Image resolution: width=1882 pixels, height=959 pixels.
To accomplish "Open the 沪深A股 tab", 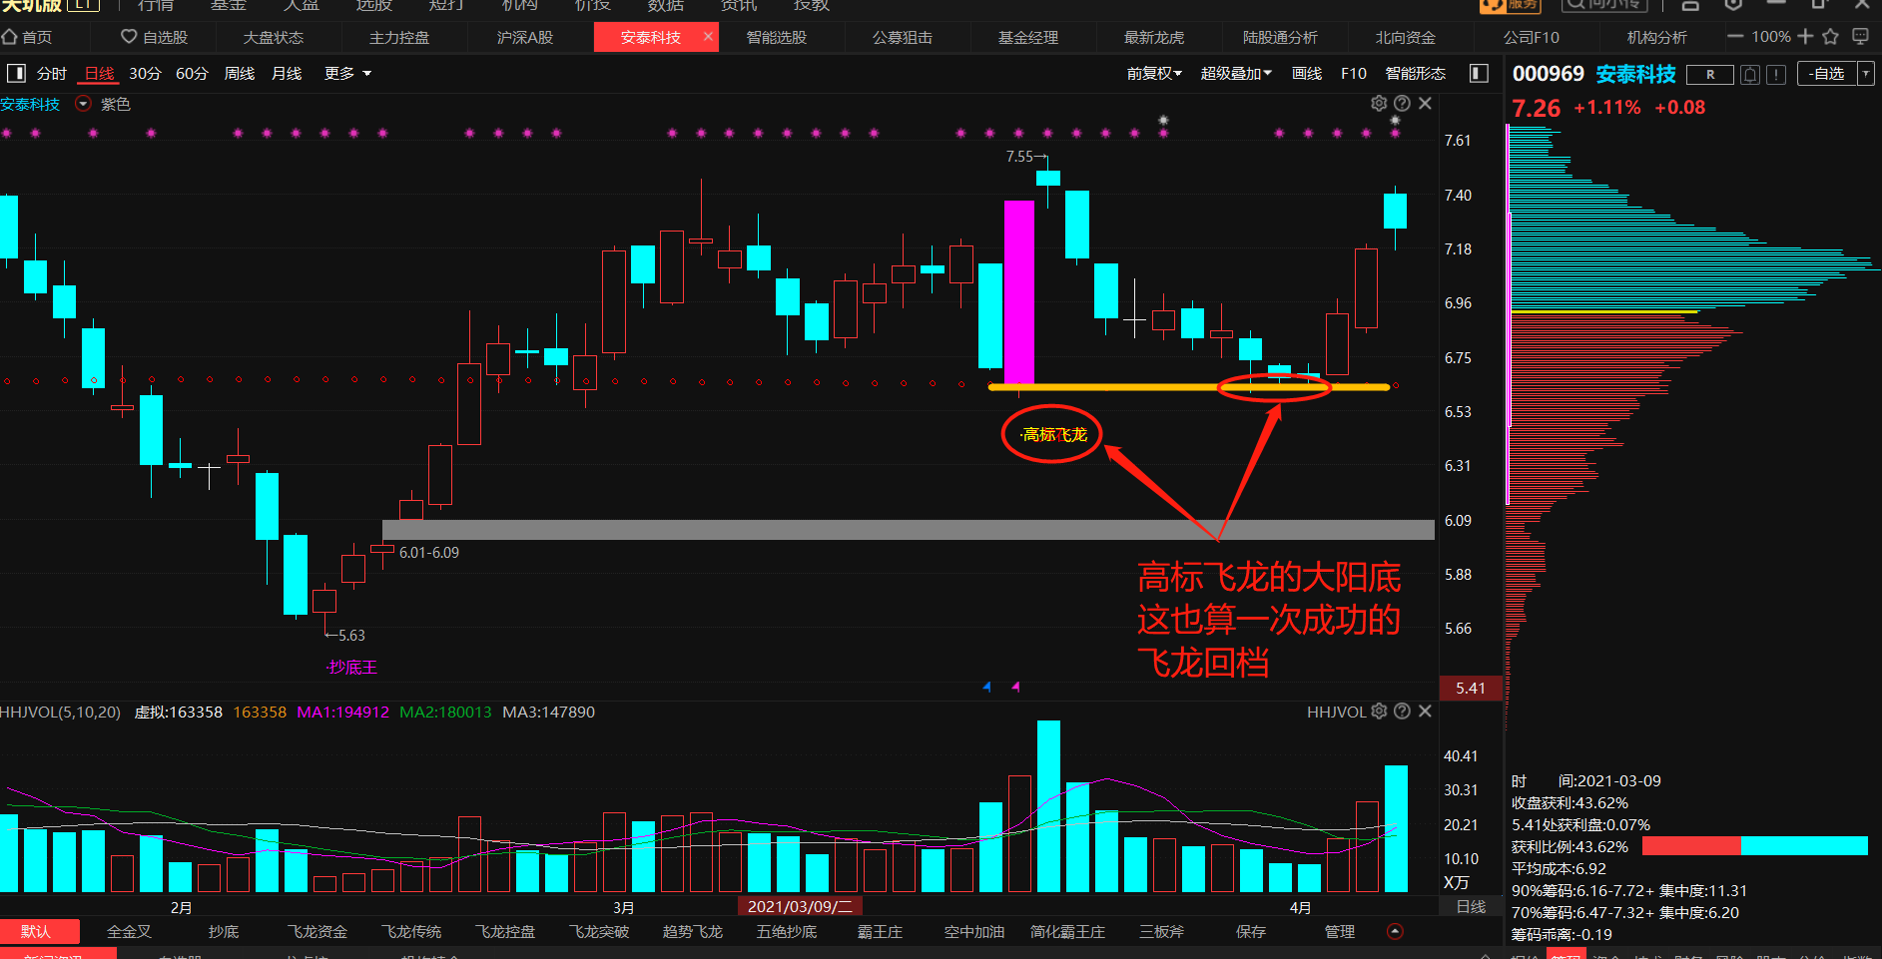I will click(x=525, y=37).
